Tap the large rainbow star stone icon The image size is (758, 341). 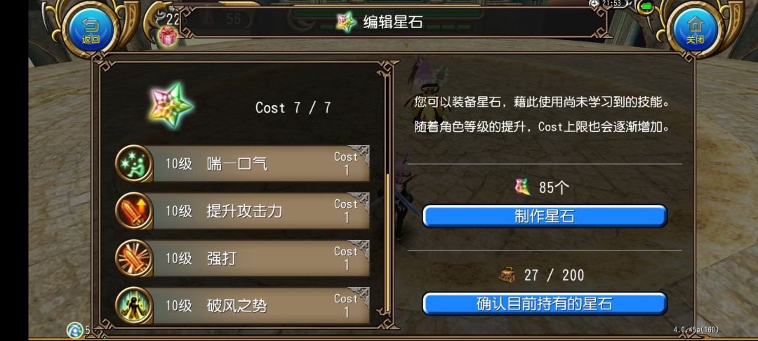[x=171, y=105]
